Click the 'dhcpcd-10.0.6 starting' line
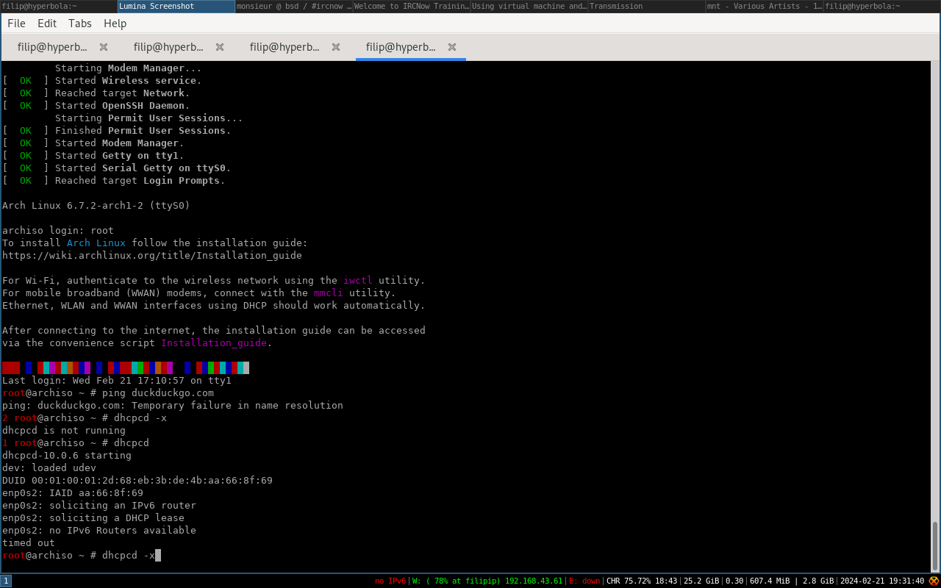Viewport: 941px width, 588px height. [x=67, y=456]
